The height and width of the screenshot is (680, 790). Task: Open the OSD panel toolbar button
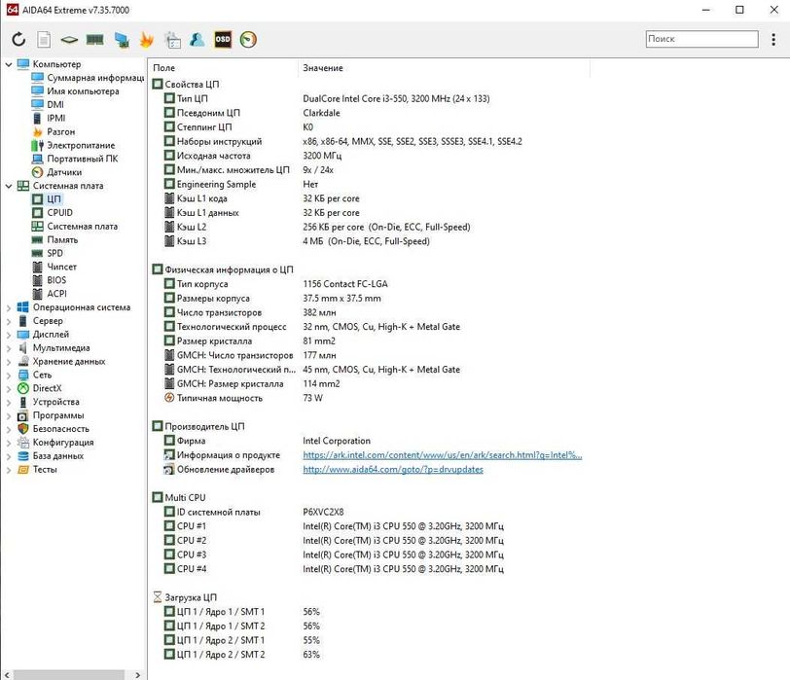pos(223,40)
